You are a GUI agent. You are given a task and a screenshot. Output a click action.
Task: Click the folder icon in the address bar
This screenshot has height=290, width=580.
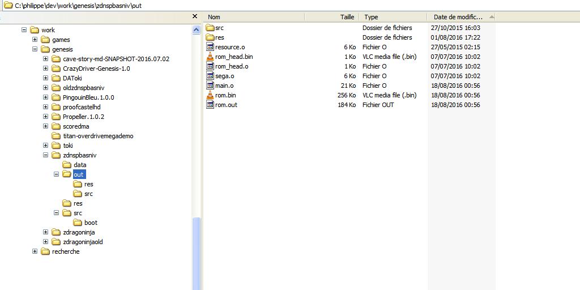(8, 6)
